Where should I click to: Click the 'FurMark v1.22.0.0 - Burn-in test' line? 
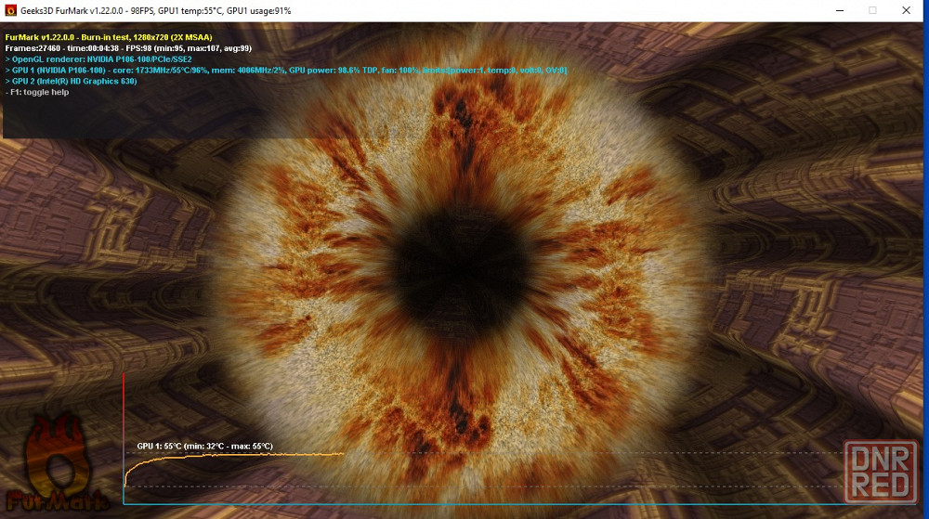109,37
